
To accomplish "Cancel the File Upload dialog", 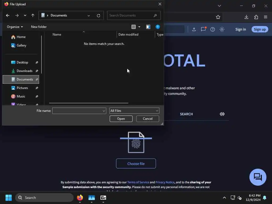I will click(148, 119).
